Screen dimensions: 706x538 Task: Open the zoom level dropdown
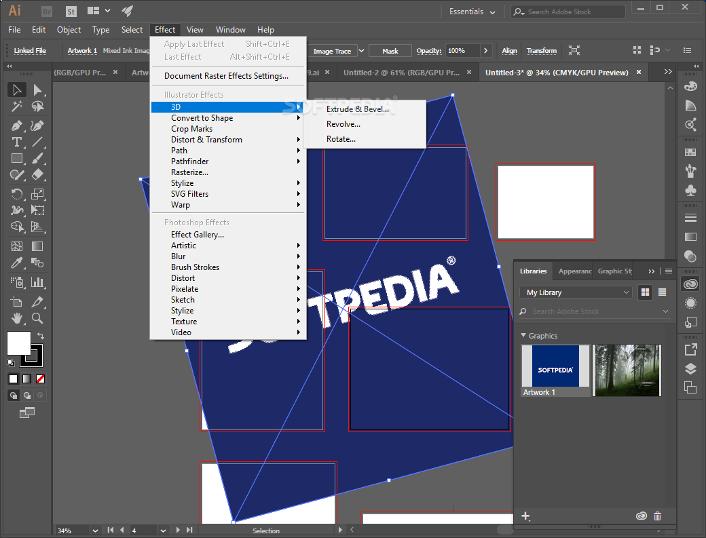[95, 531]
